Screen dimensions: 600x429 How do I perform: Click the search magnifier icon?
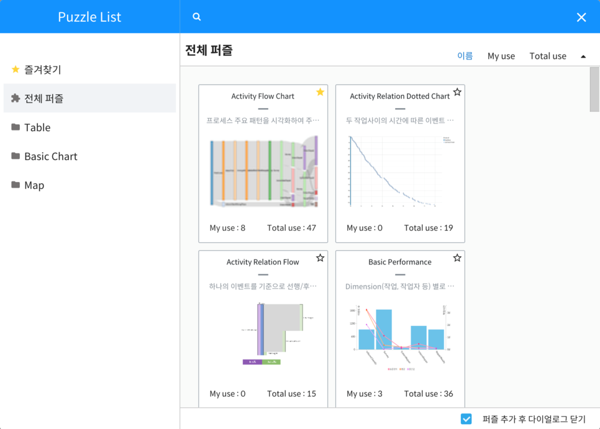point(197,17)
